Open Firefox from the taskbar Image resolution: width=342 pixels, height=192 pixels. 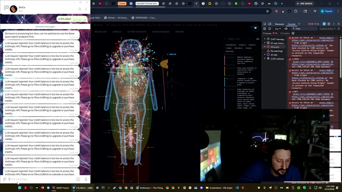click(42, 188)
